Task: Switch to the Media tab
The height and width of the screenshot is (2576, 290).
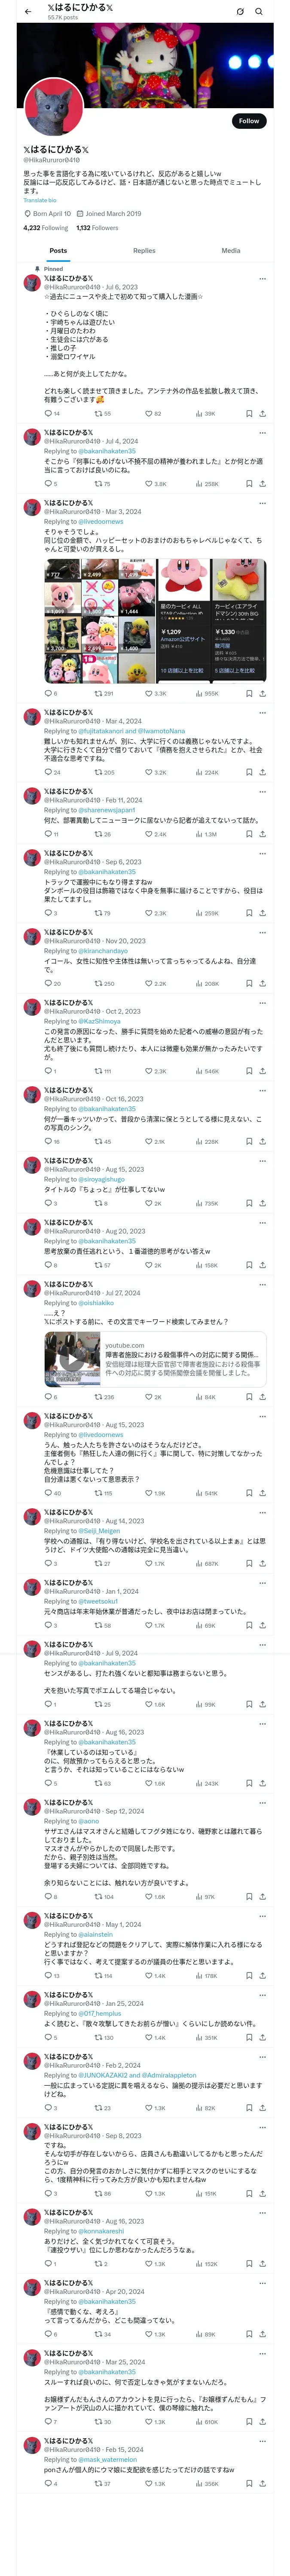Action: pyautogui.click(x=231, y=251)
